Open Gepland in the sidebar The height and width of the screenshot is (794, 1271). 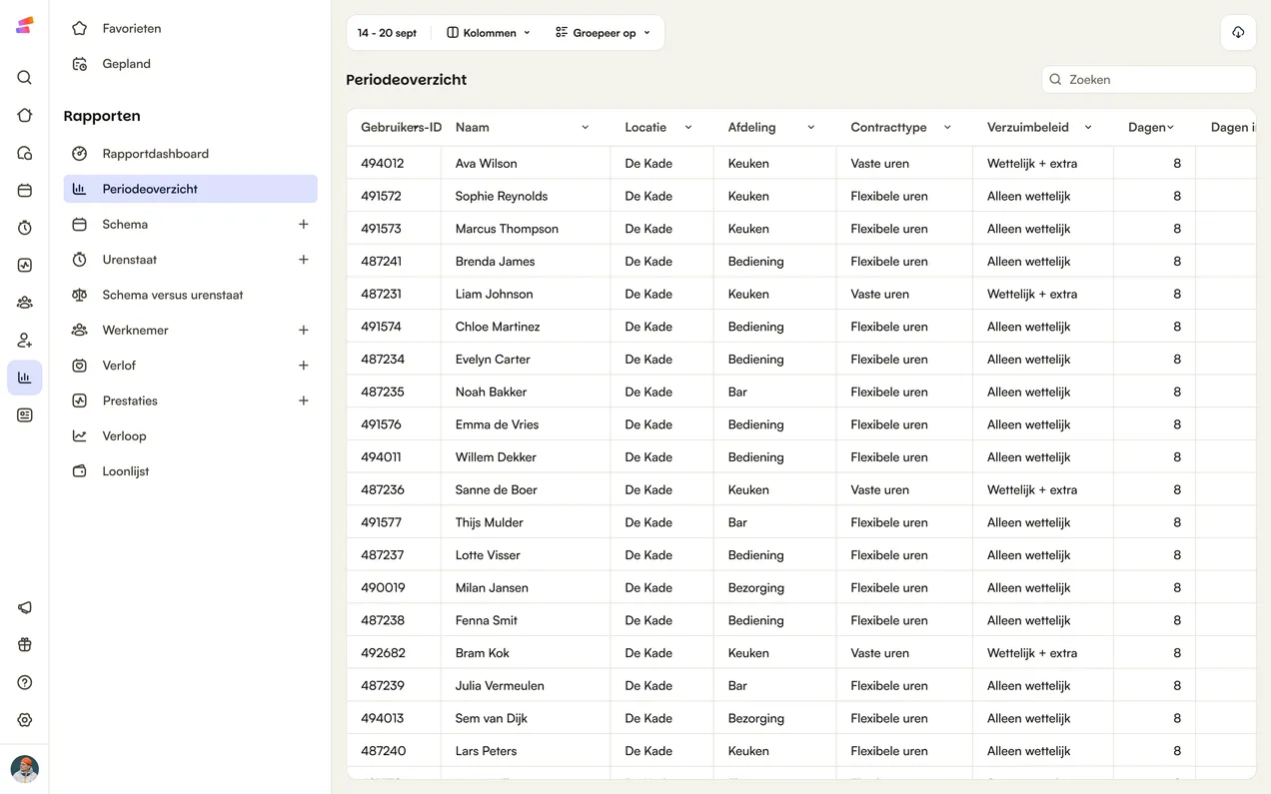pos(191,64)
